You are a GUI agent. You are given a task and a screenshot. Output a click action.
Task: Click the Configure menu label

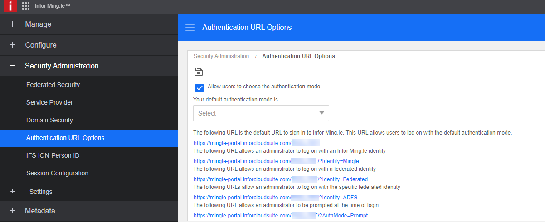coord(41,45)
